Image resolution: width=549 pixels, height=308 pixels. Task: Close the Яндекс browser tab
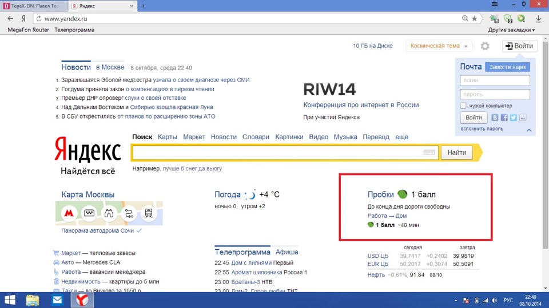132,6
